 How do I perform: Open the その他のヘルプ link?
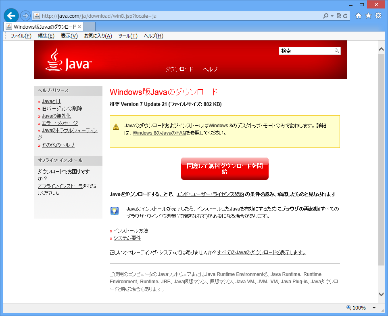point(58,145)
